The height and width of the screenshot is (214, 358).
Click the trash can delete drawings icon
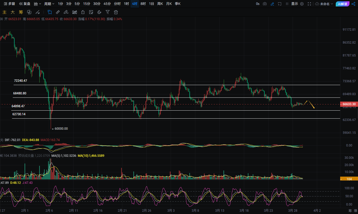pyautogui.click(x=116, y=12)
